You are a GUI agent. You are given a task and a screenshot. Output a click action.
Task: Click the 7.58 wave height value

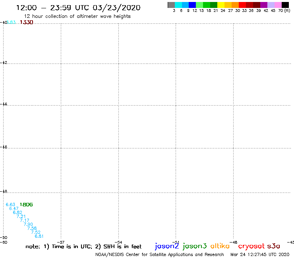click(32, 228)
